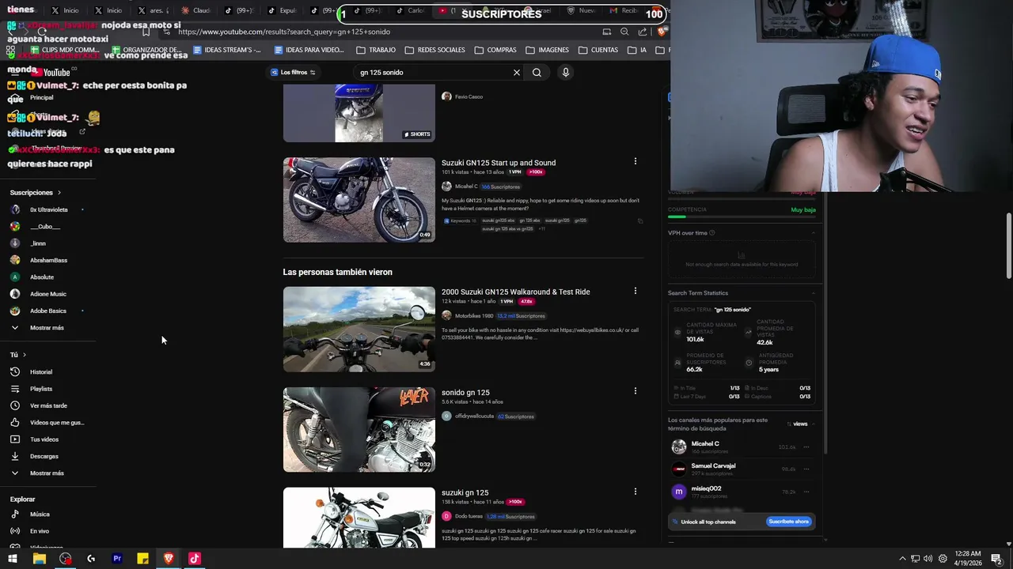Screen dimensions: 1013x569
Task: Expand Mostrar más under the Tú section
Action: (x=47, y=473)
